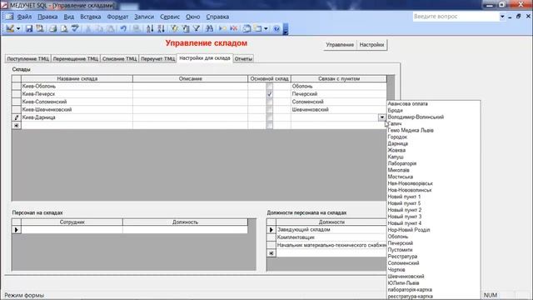Click the Sort Ascending toolbar icon
This screenshot has width=533, height=300.
point(150,28)
